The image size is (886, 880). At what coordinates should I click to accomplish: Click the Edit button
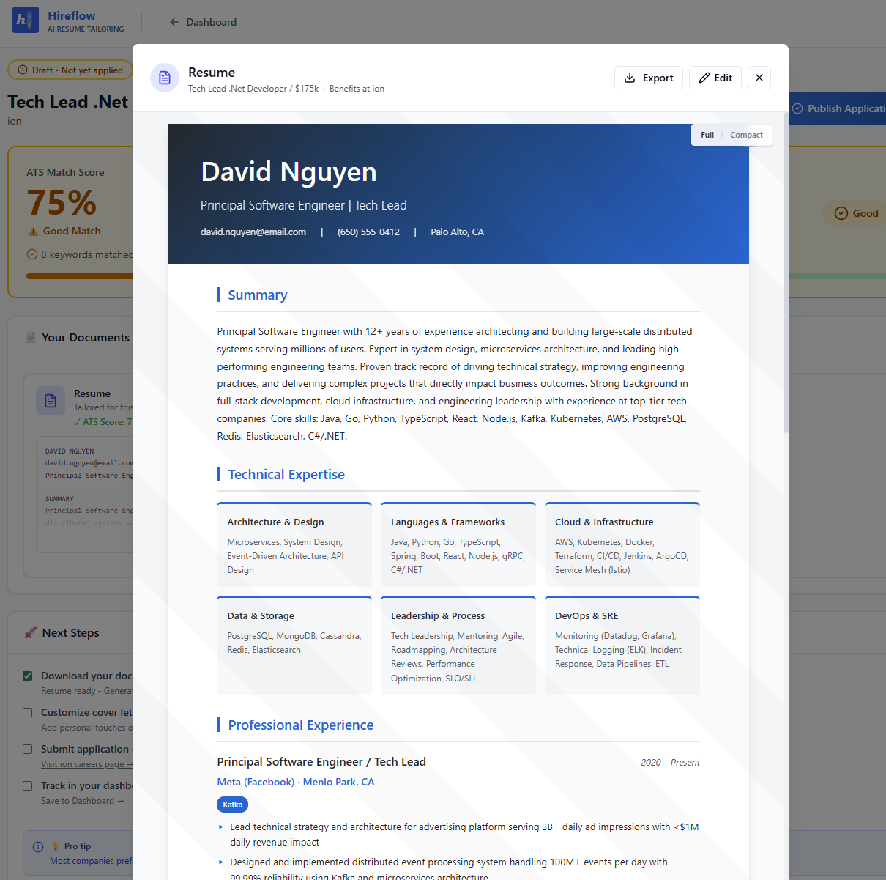point(715,78)
